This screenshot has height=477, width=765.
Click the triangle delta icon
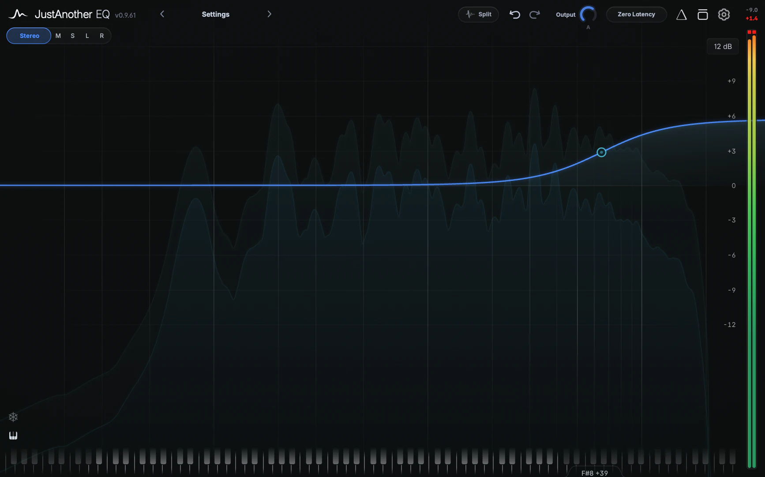[x=681, y=15]
